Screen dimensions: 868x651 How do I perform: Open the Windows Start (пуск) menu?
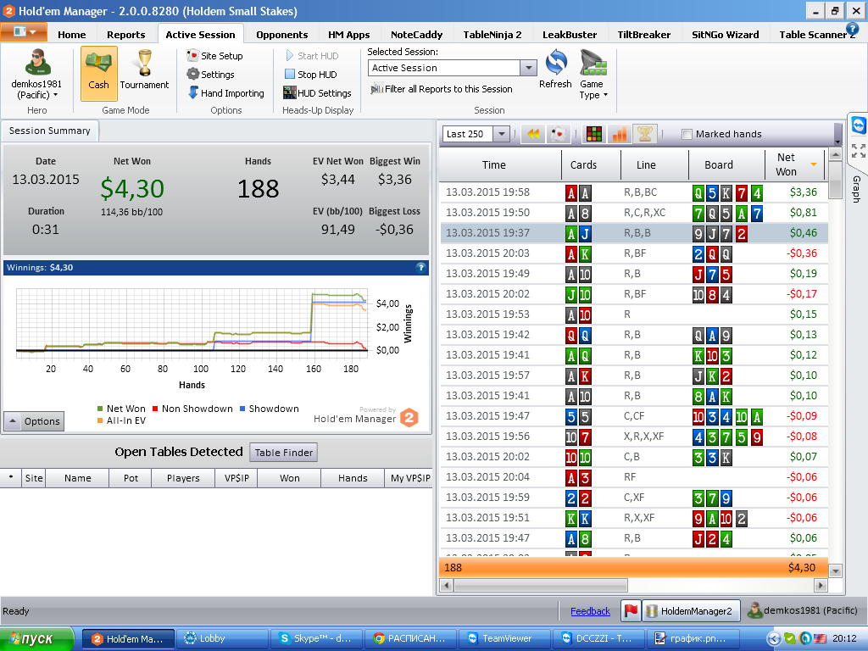pyautogui.click(x=36, y=639)
